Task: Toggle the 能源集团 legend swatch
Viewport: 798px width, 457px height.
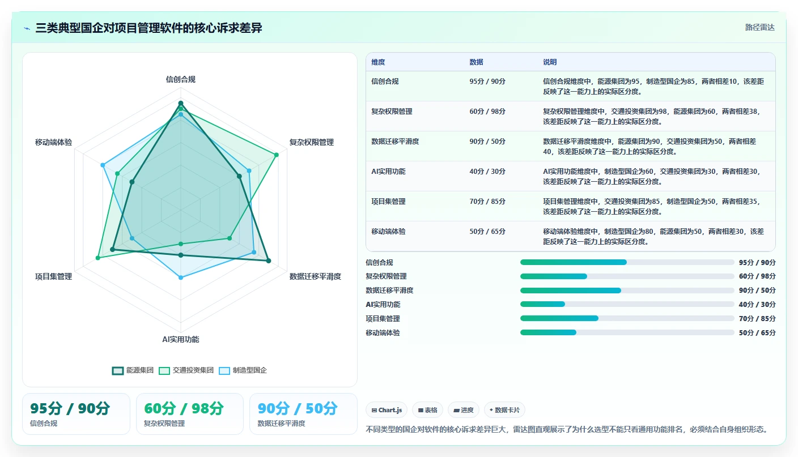Action: coord(118,370)
